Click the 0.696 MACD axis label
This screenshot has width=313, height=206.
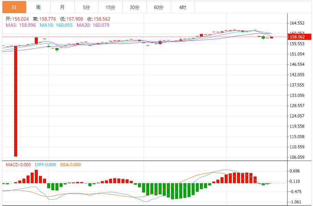click(295, 171)
